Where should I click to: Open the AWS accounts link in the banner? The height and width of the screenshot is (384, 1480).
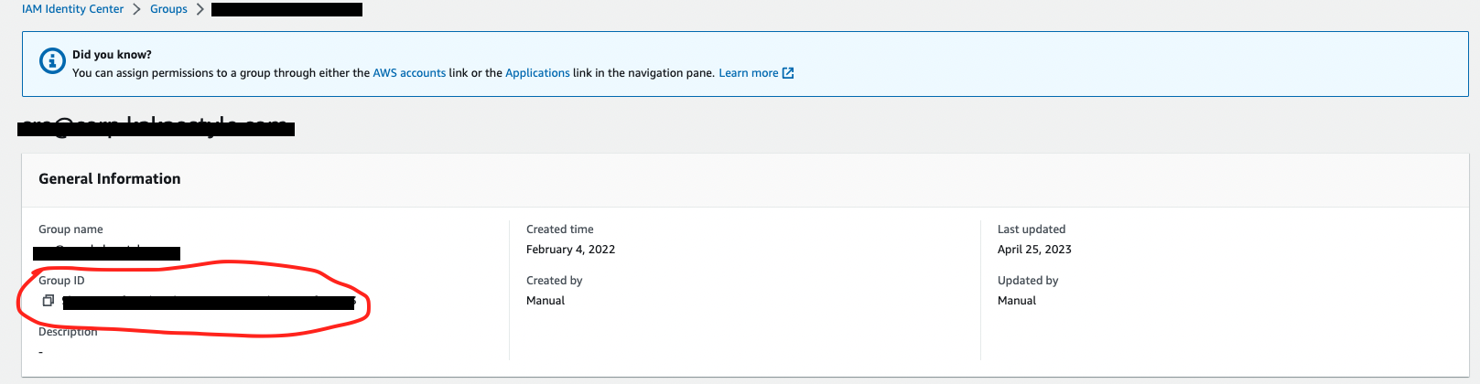(409, 73)
